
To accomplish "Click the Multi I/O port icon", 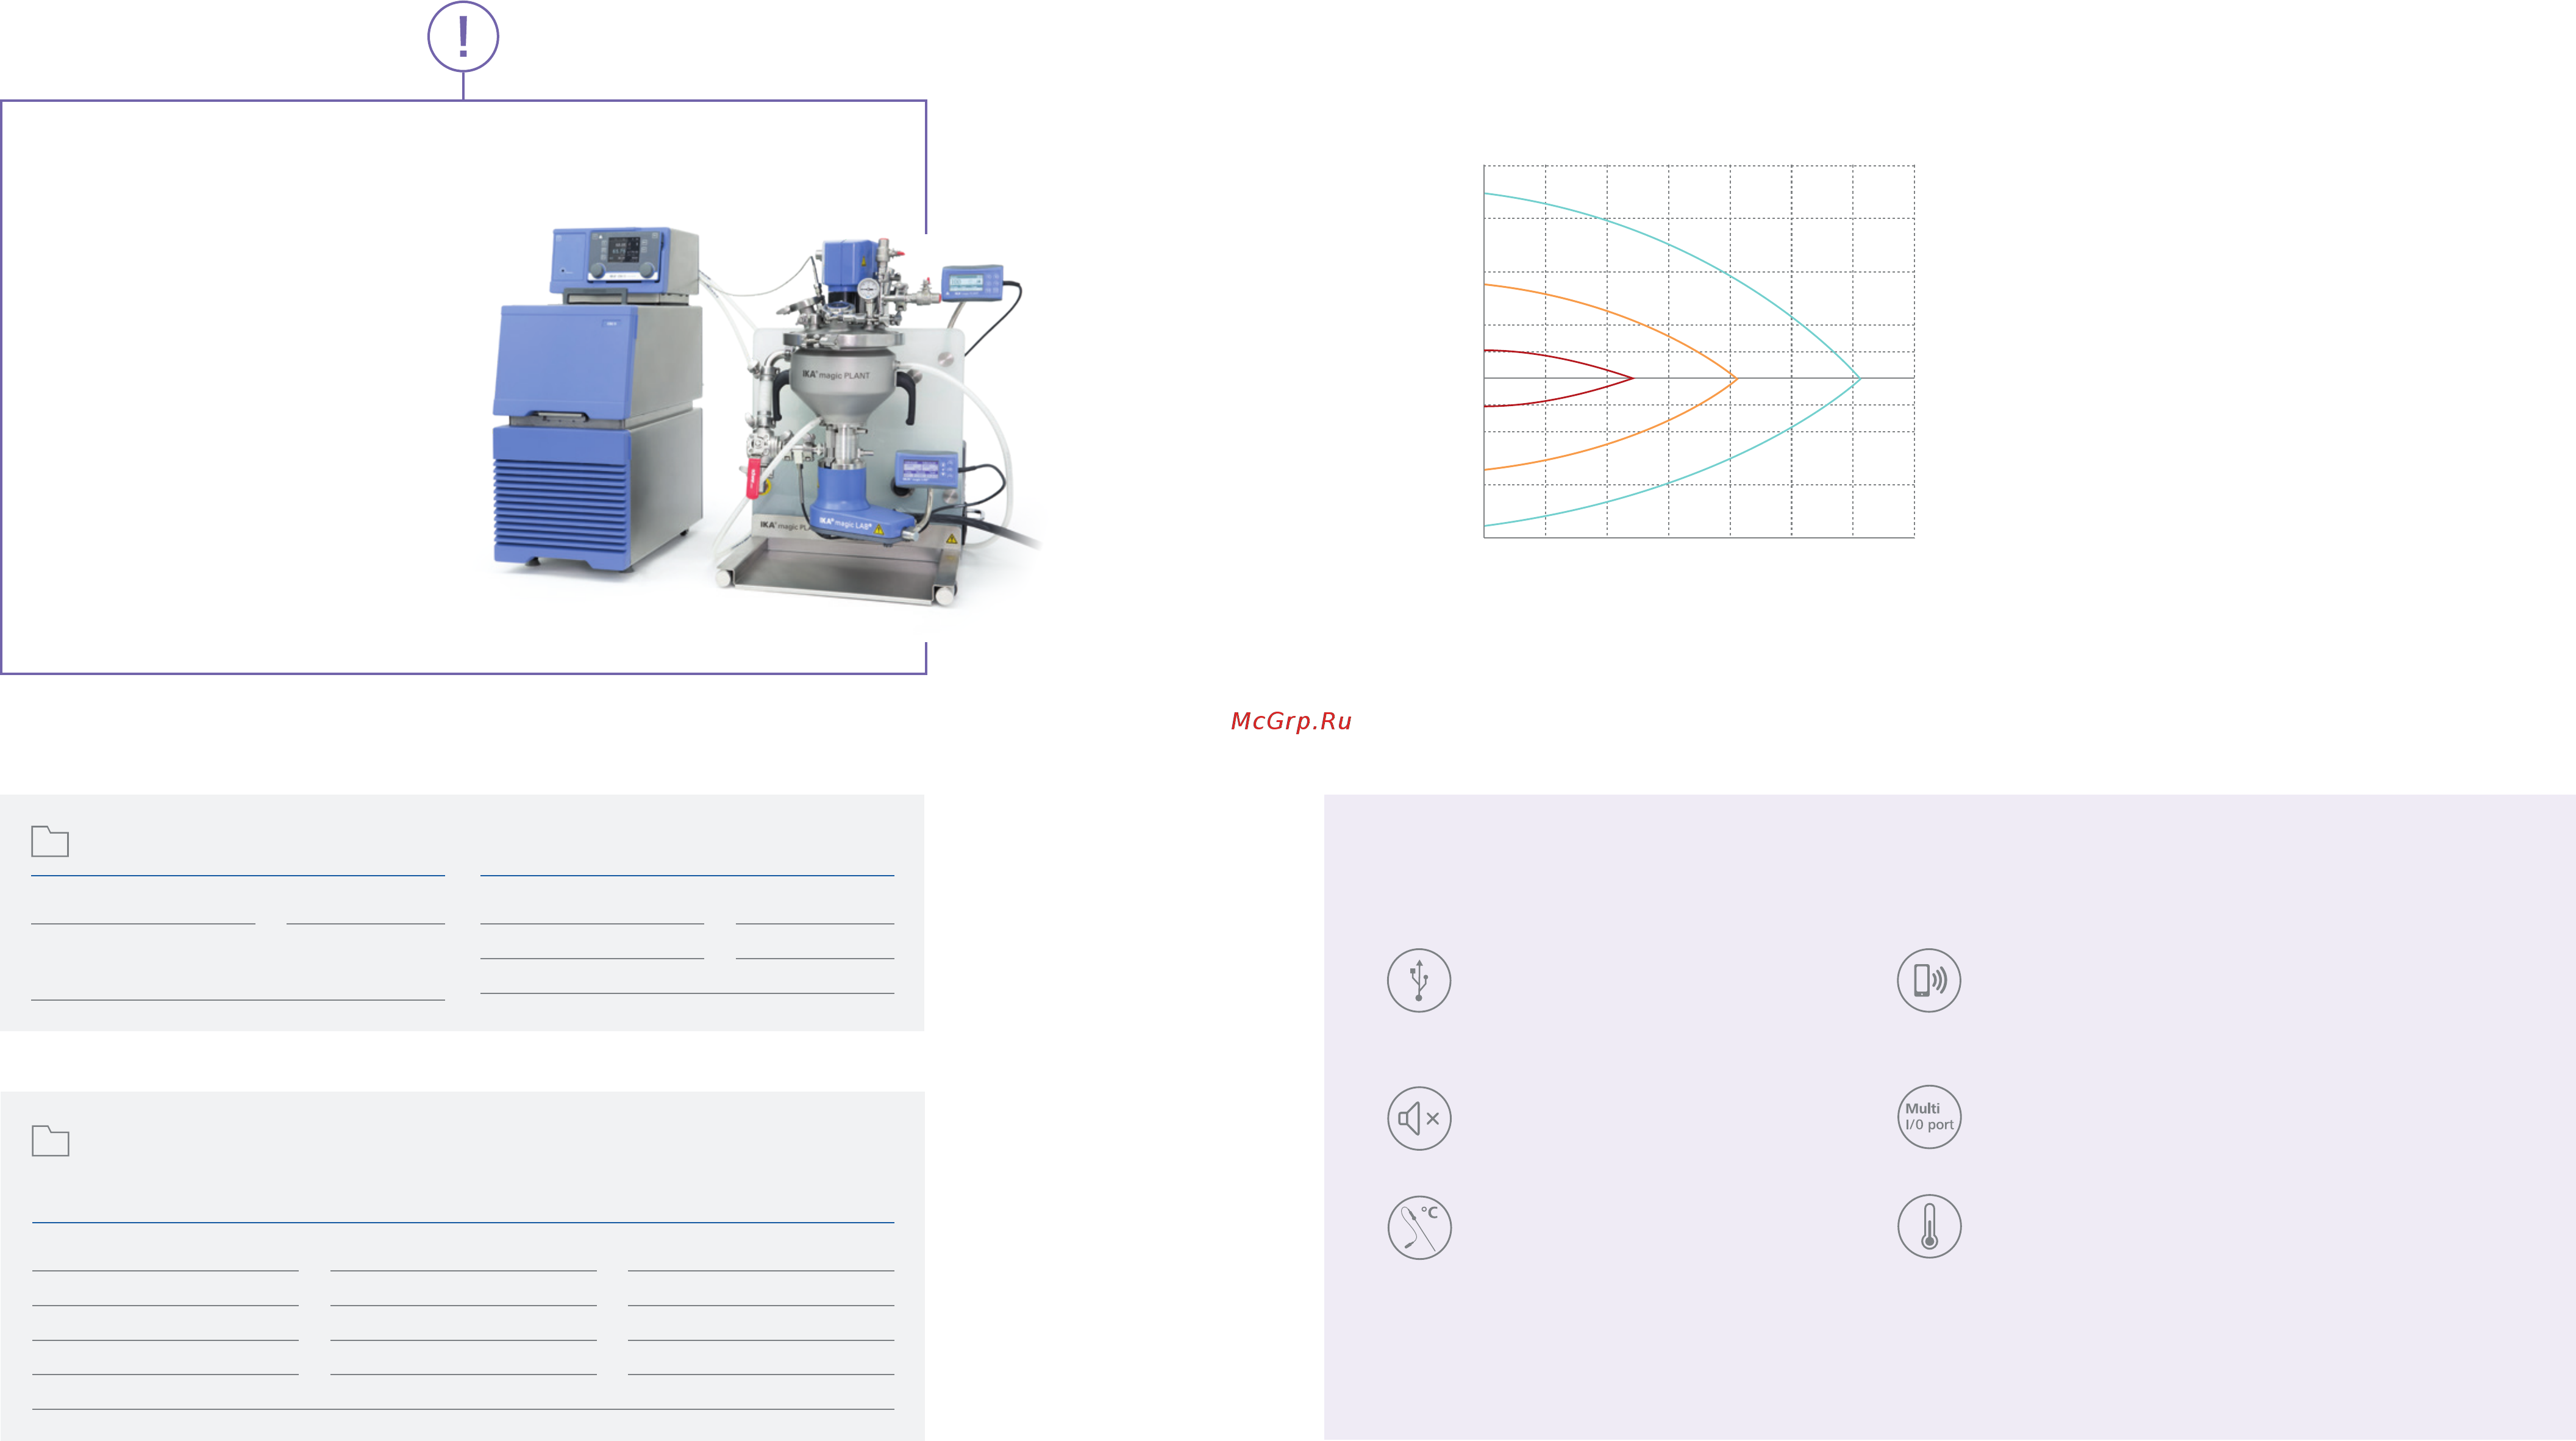I will [x=1928, y=1117].
